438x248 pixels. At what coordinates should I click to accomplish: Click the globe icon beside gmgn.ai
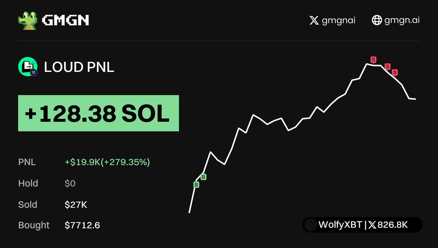coord(377,20)
